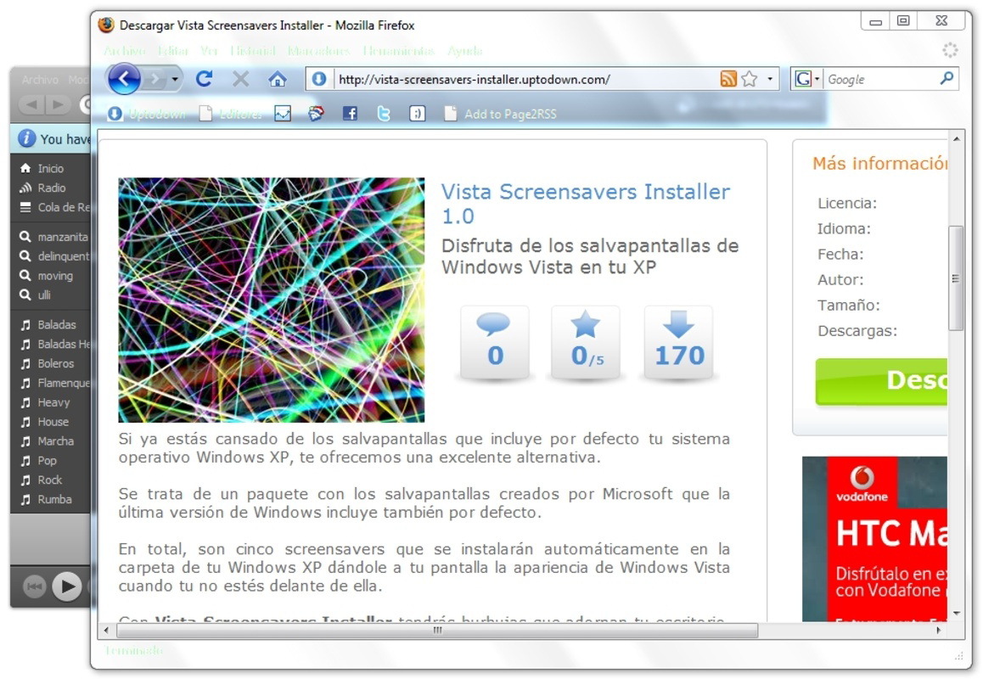This screenshot has height=679, width=983.
Task: Open the Uptodown bookmark
Action: tap(147, 114)
